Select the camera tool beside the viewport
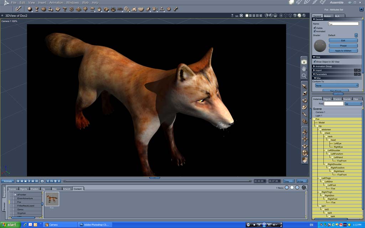The height and width of the screenshot is (228, 365). pos(304,62)
